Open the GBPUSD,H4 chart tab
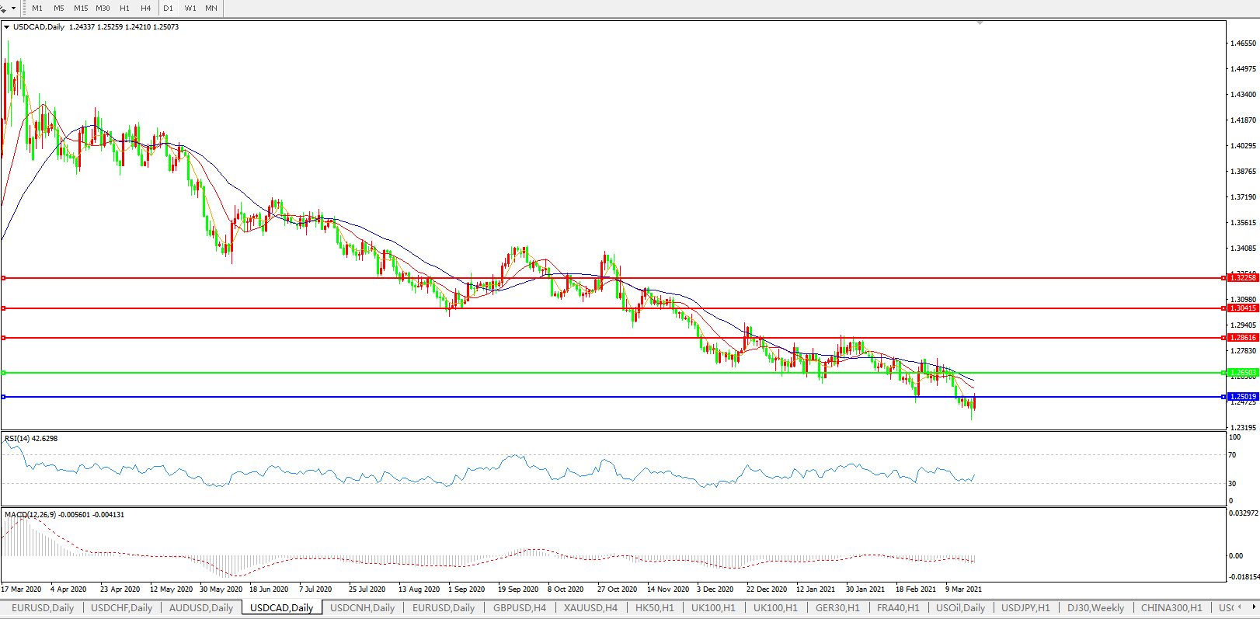This screenshot has width=1260, height=619. point(519,608)
